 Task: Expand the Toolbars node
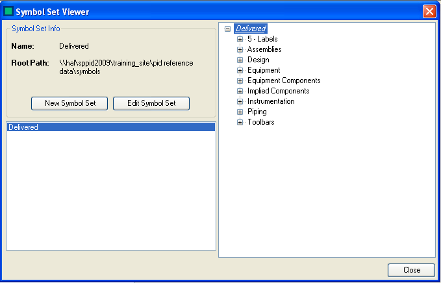(240, 122)
